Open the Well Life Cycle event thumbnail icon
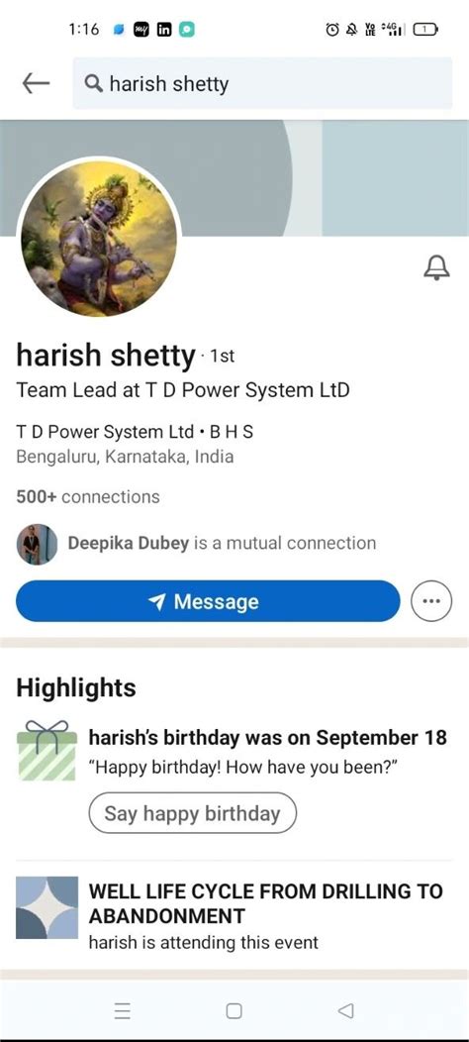The height and width of the screenshot is (1042, 469). (47, 907)
